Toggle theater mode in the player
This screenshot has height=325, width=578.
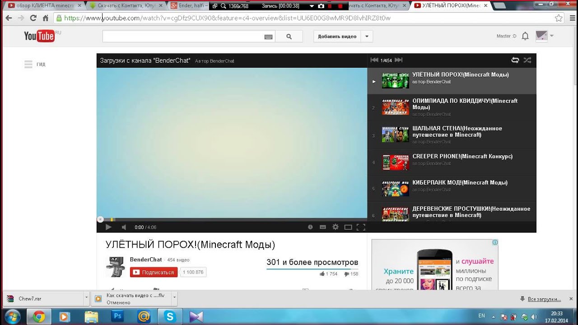[x=348, y=227]
